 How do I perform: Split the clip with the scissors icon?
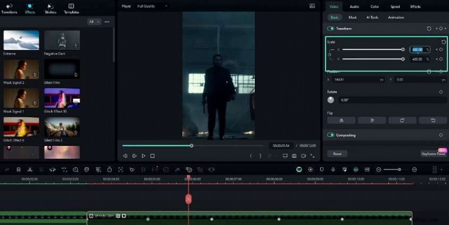coord(30,170)
